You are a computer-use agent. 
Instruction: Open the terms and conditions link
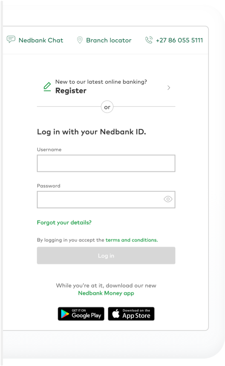(x=131, y=240)
